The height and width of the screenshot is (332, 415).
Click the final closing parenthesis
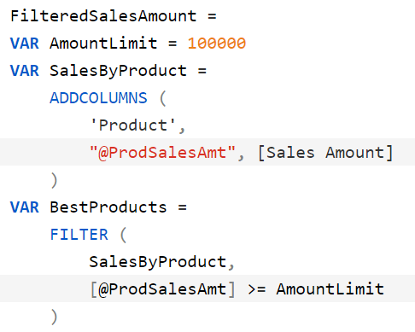(x=54, y=317)
